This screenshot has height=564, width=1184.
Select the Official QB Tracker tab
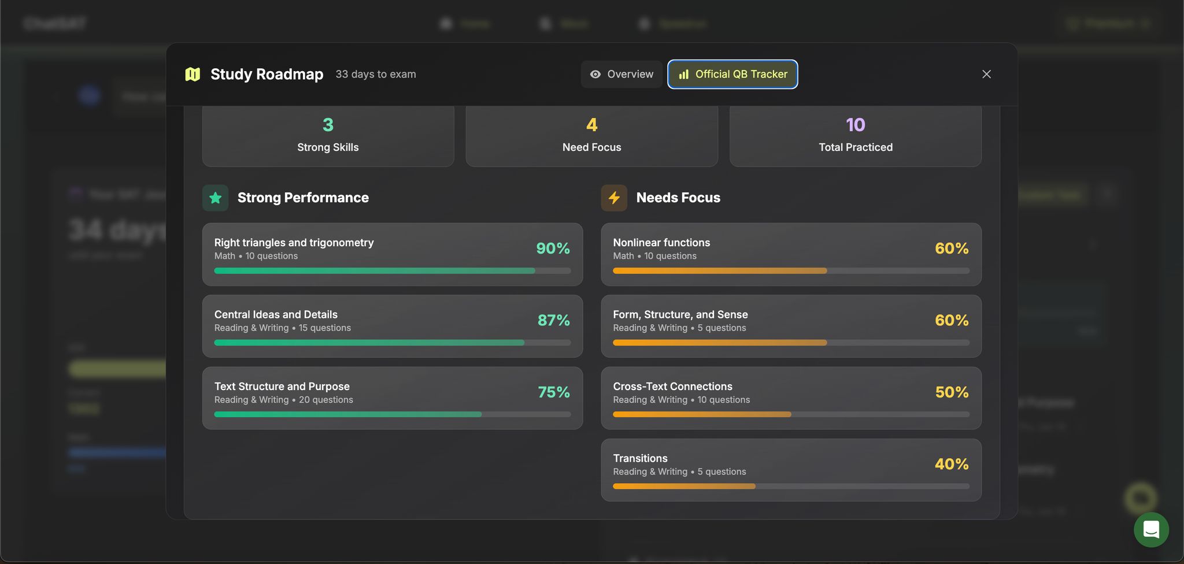click(x=732, y=75)
